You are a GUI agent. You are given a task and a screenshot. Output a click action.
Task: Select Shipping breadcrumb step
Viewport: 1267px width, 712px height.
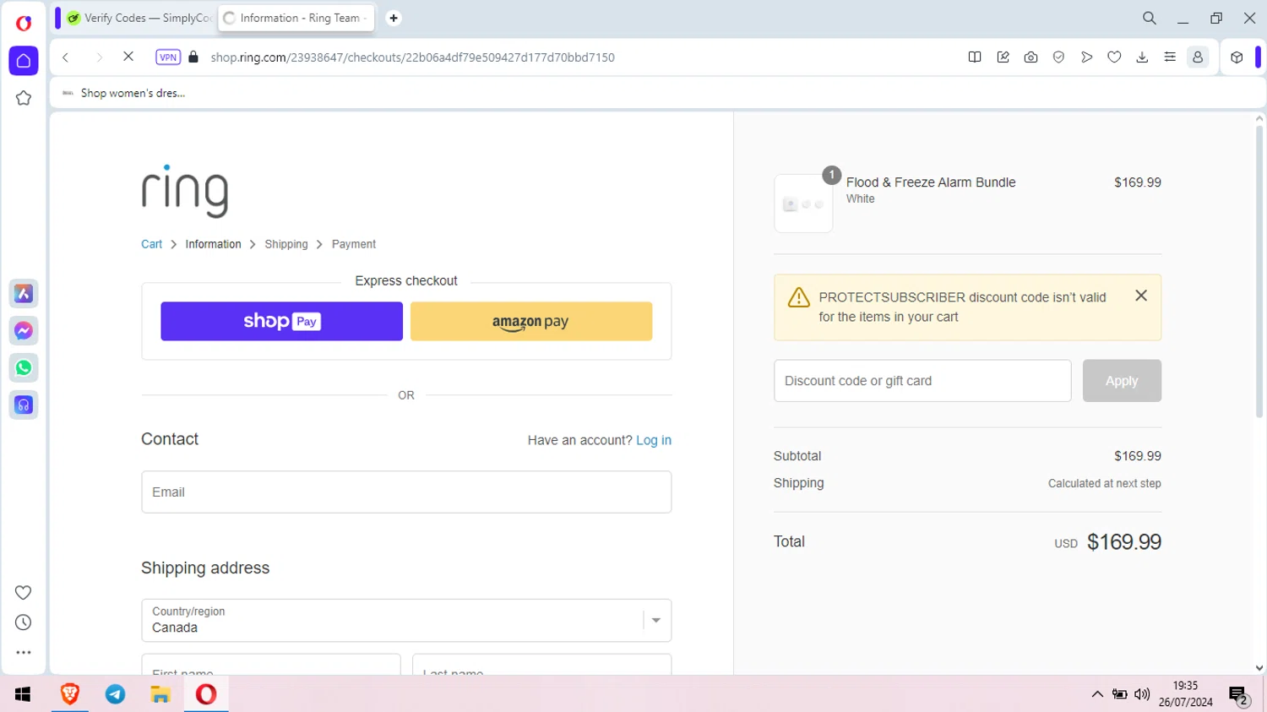point(286,244)
